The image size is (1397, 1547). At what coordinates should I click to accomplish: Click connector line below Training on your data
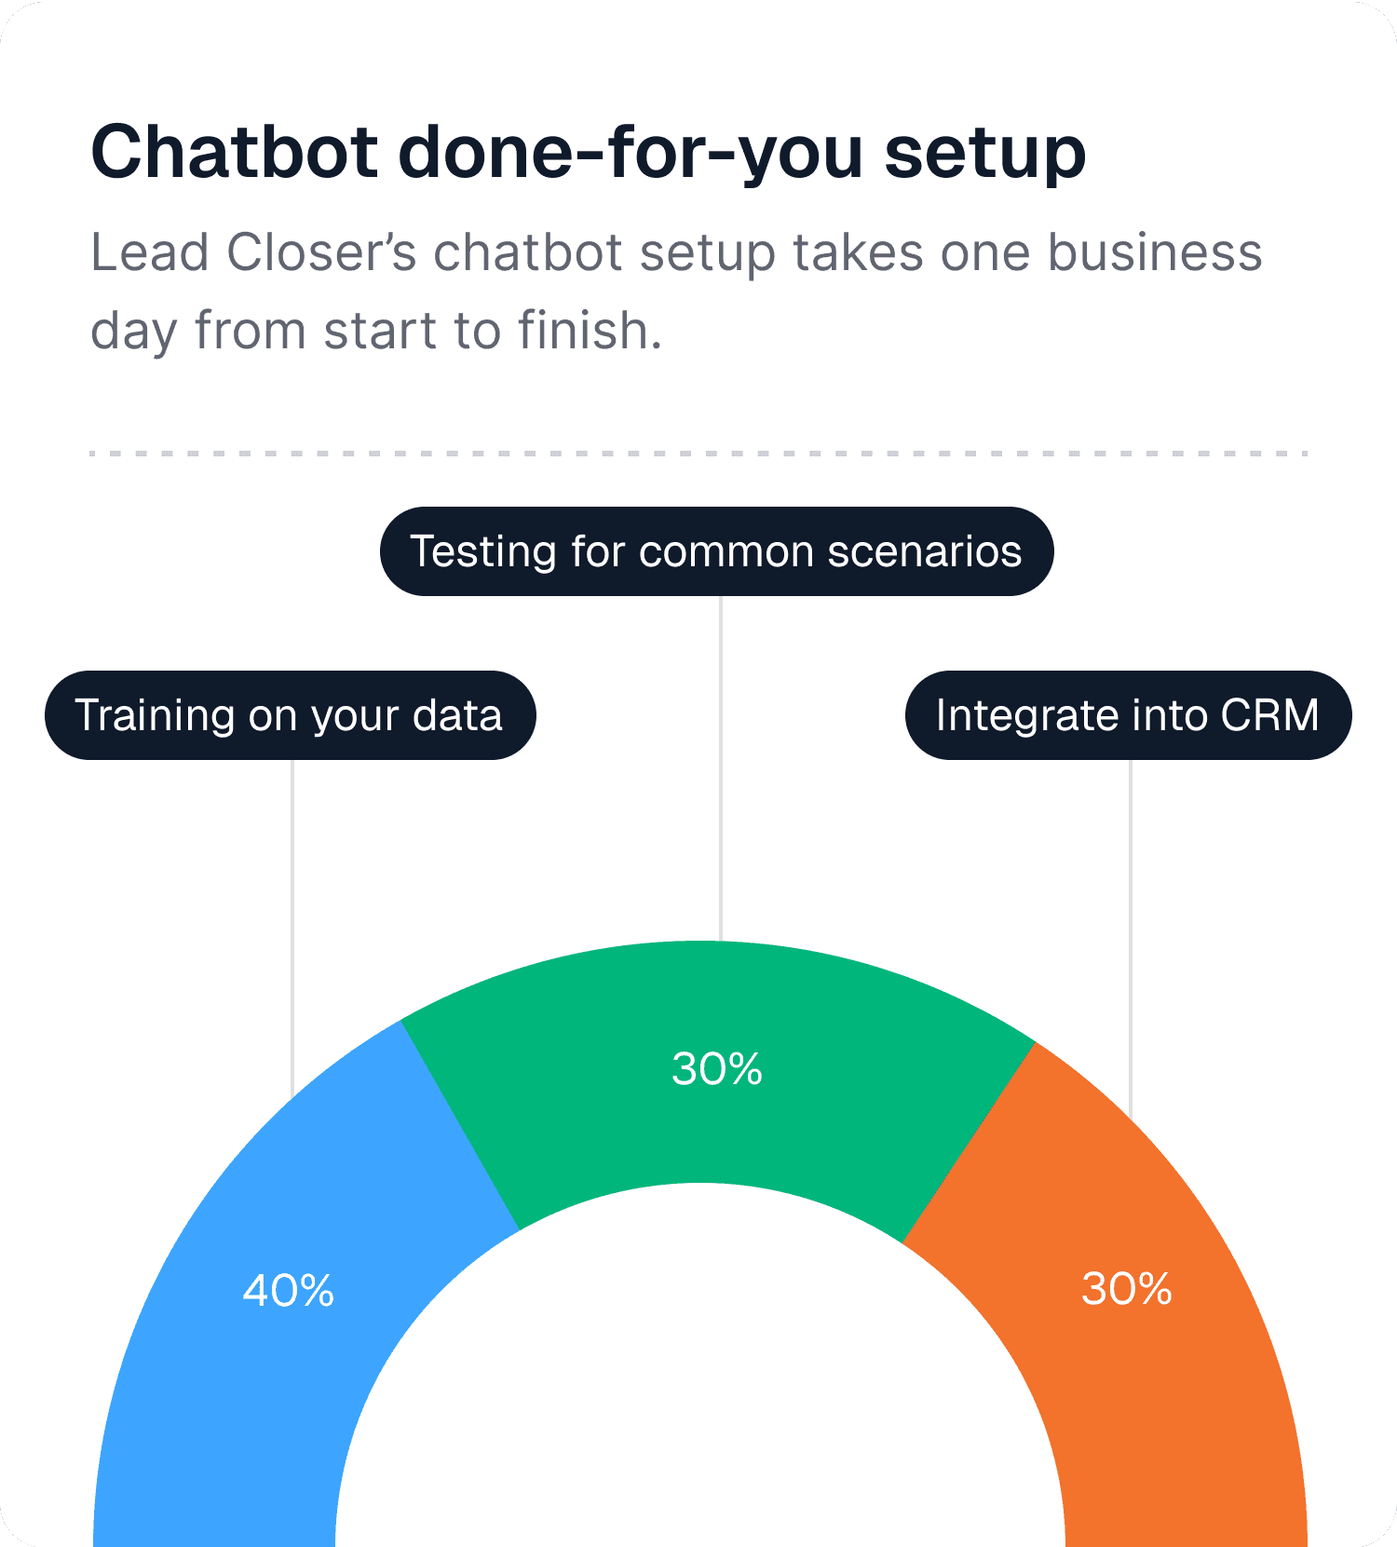292,929
